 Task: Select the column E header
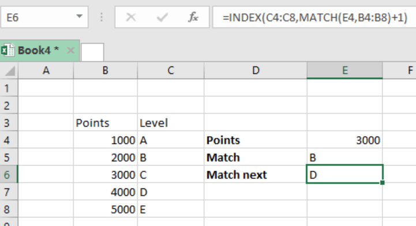click(x=344, y=70)
